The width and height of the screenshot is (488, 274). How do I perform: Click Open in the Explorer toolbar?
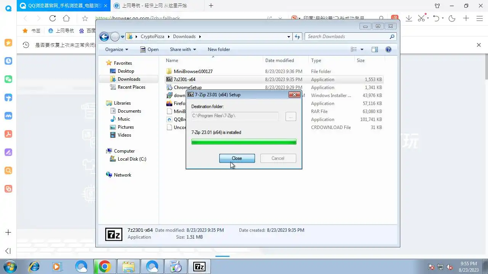point(149,49)
